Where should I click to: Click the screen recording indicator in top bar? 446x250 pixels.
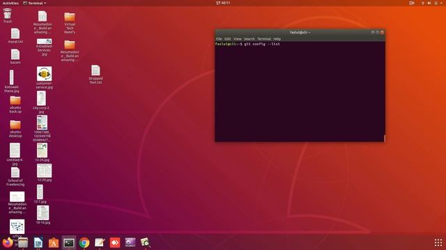[x=412, y=3]
